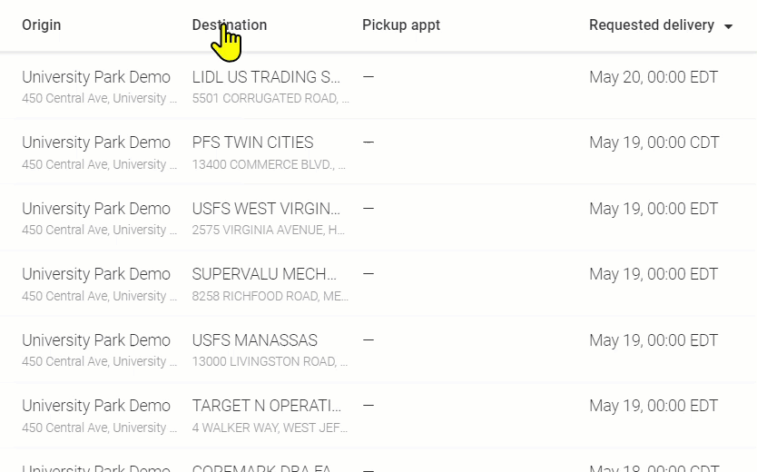
Task: Select the TARGET N OPERATI... destination
Action: pyautogui.click(x=267, y=406)
